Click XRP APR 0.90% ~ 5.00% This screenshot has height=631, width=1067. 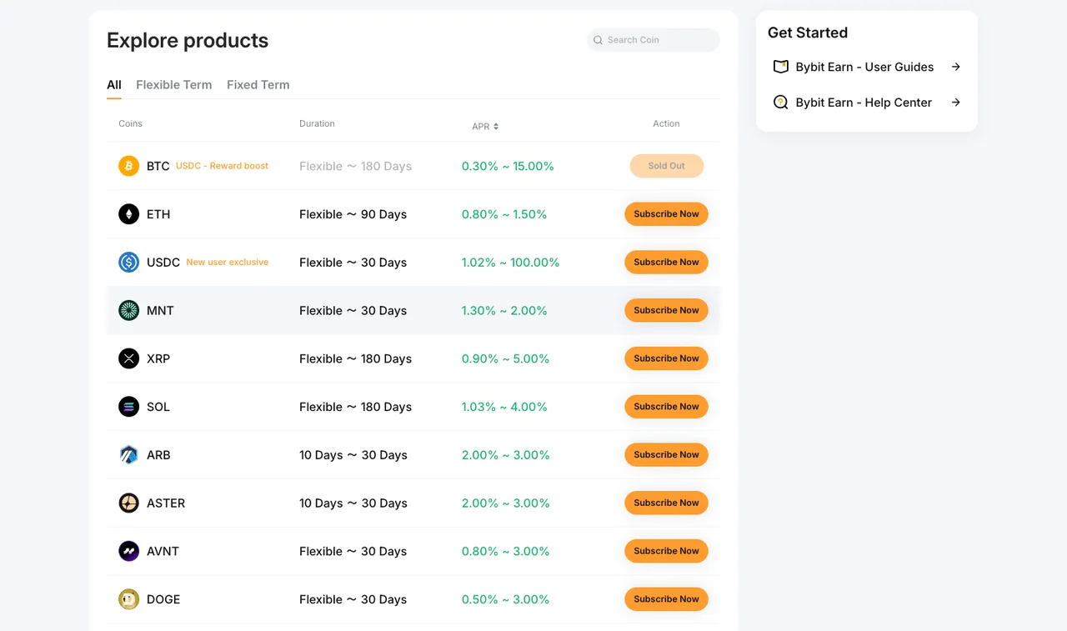tap(506, 359)
